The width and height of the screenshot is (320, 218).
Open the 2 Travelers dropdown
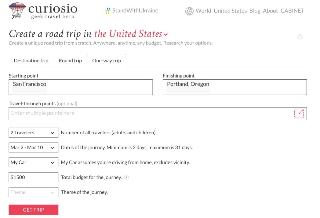pyautogui.click(x=33, y=133)
